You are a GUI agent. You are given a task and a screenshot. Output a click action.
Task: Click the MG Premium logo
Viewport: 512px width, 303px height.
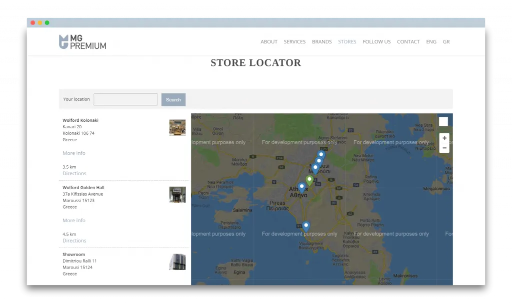(x=81, y=42)
